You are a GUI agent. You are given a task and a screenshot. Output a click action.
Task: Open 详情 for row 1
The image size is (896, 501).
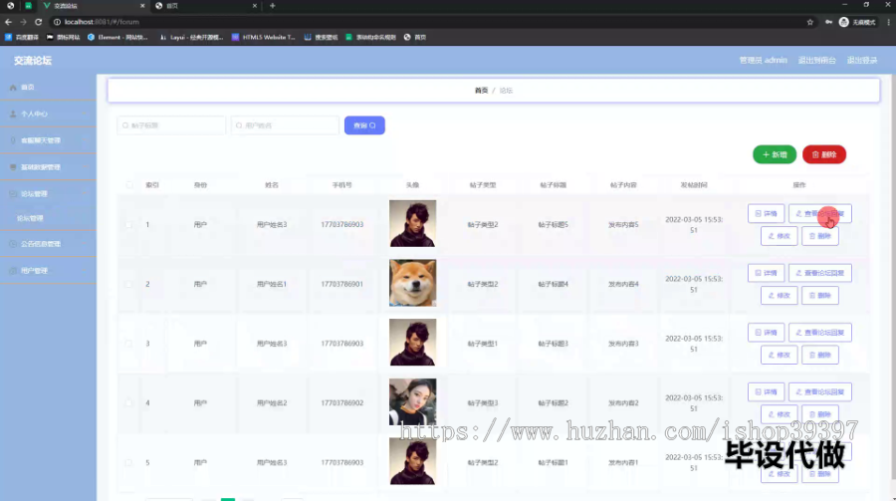click(x=766, y=213)
